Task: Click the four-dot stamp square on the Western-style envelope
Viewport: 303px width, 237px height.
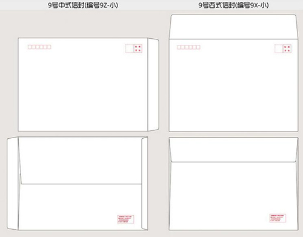Action: (x=287, y=48)
